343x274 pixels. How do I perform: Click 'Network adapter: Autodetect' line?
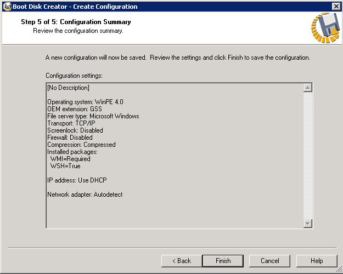coord(85,195)
